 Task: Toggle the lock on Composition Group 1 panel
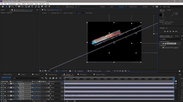[x=45, y=10]
